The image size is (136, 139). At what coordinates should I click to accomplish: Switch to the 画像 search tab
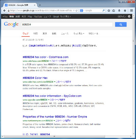click(45, 33)
